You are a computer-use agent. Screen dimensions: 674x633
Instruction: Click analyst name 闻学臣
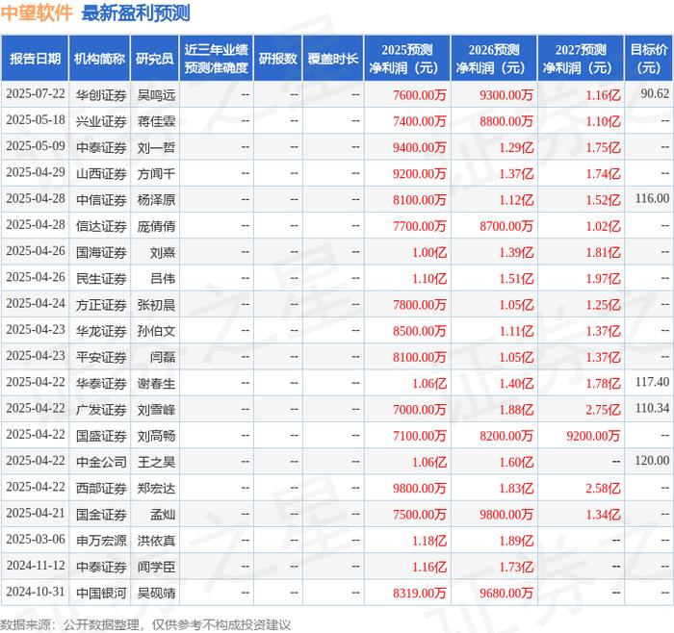[156, 567]
